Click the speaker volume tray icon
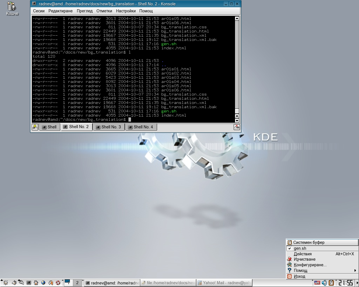The image size is (359, 287). (324, 283)
